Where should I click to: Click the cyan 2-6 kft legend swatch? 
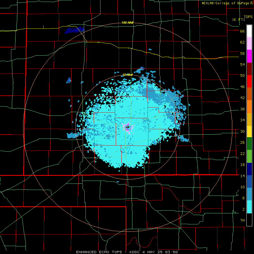[249, 207]
